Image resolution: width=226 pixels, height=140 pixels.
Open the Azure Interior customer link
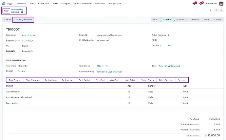(29, 35)
